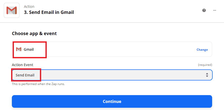This screenshot has width=224, height=110.
Task: Click the Send Email selected value text
Action: tap(25, 75)
